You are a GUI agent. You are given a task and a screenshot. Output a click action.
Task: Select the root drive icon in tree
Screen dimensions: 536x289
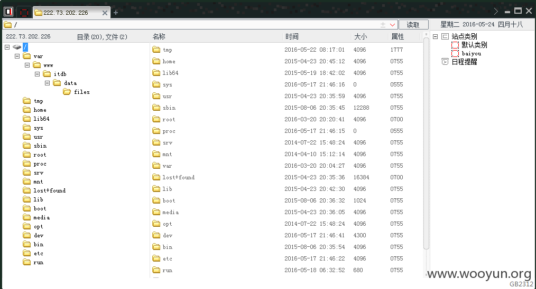[x=17, y=47]
